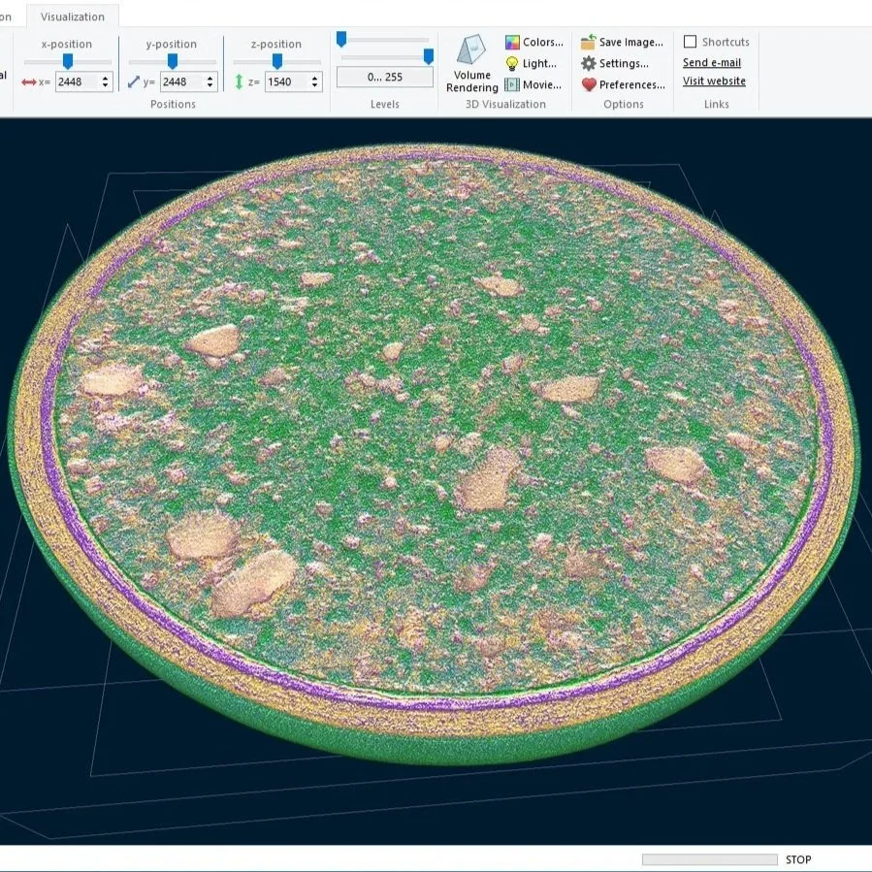Open the Movie creation tool
872x872 pixels.
532,84
